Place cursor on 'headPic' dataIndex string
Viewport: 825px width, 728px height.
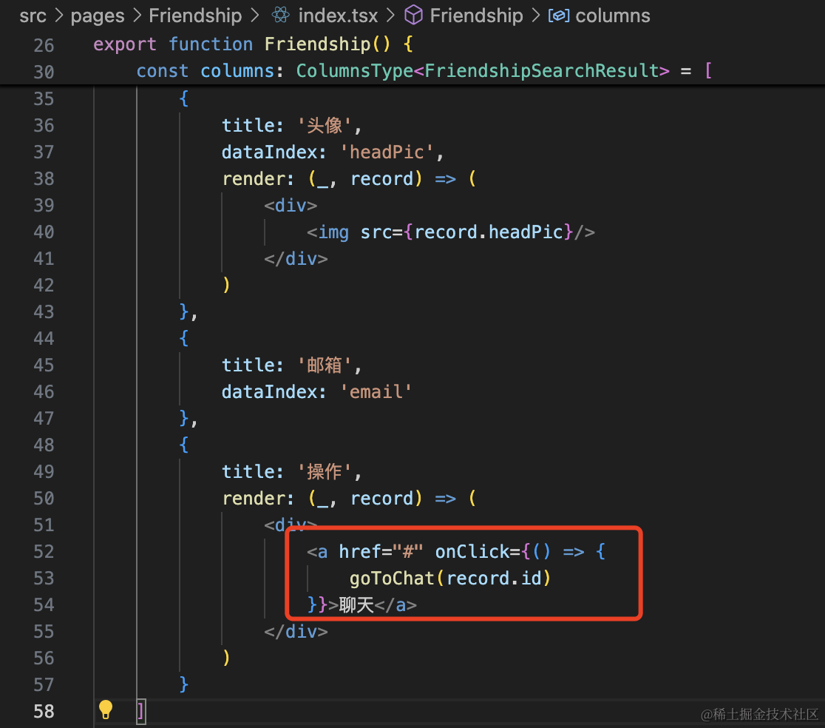coord(386,152)
